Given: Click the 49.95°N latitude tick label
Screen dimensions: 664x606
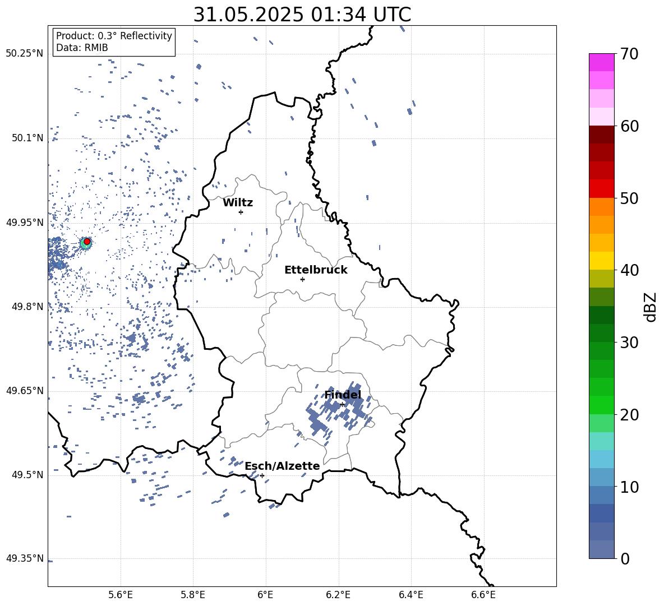Looking at the screenshot, I should (25, 222).
